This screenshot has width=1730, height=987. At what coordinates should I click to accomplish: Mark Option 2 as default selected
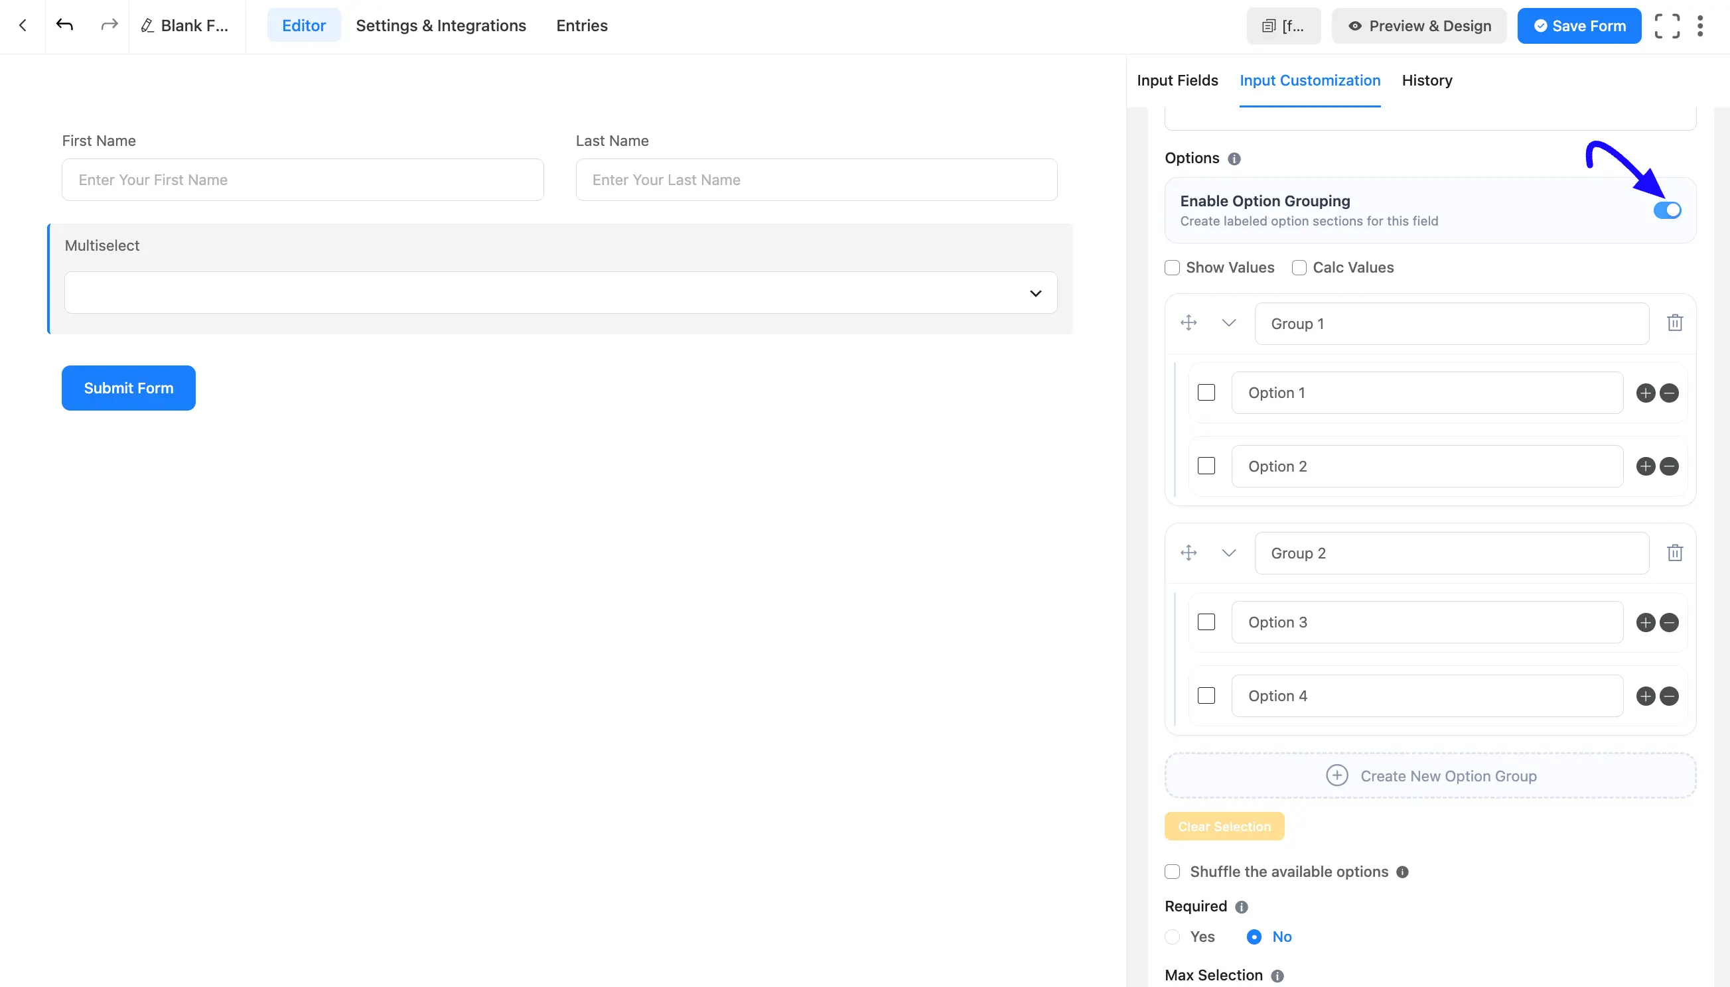(x=1206, y=466)
